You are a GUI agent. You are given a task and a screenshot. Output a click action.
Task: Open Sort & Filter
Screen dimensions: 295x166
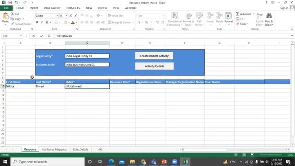260,19
